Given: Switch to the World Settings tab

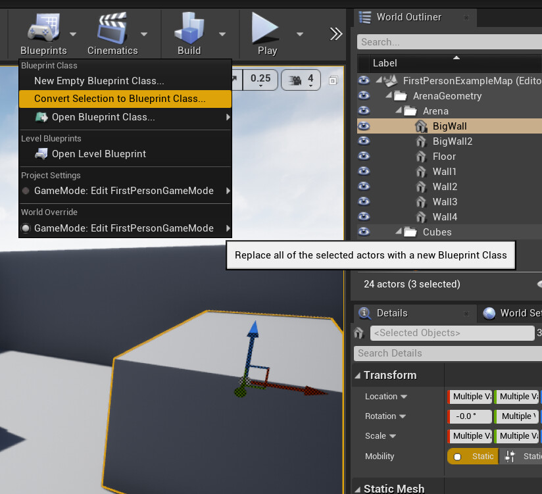Looking at the screenshot, I should pyautogui.click(x=513, y=313).
